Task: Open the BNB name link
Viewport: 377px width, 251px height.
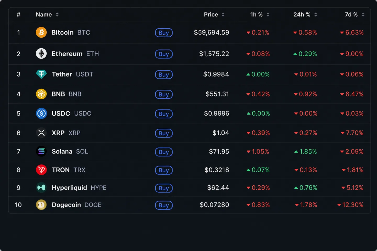Action: click(x=66, y=94)
